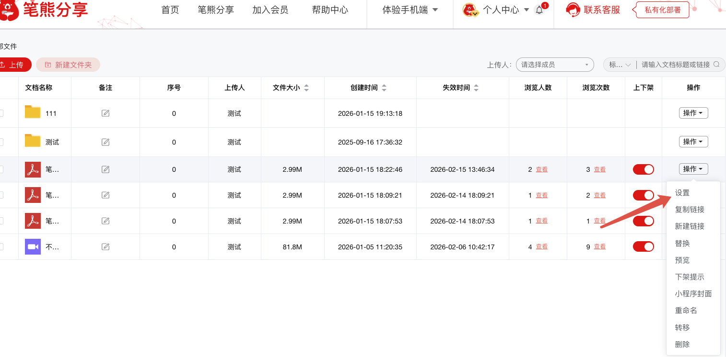Image resolution: width=726 pixels, height=357 pixels.
Task: Toggle off the 81.8M video file switch
Action: tap(643, 246)
